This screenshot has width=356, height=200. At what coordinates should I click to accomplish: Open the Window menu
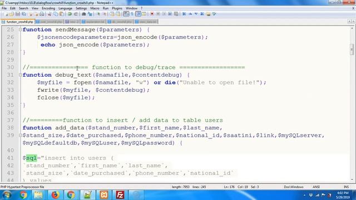[x=131, y=8]
